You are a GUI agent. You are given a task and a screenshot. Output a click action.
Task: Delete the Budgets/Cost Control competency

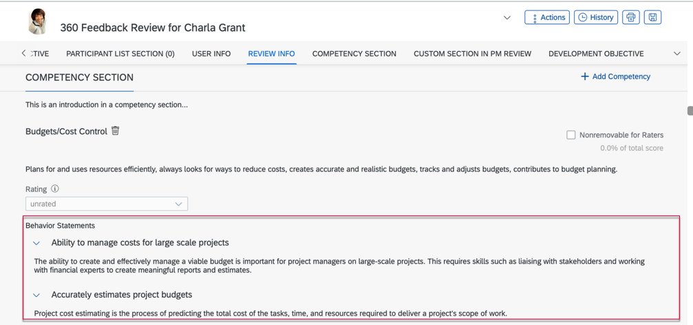coord(116,131)
